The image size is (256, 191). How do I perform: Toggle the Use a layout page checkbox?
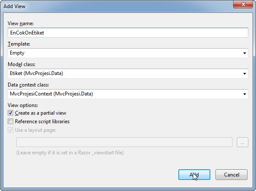[x=11, y=130]
